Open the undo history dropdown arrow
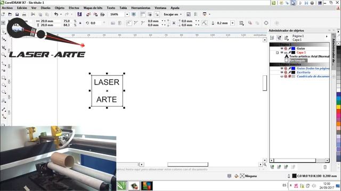341x191 pixels. tap(61, 14)
